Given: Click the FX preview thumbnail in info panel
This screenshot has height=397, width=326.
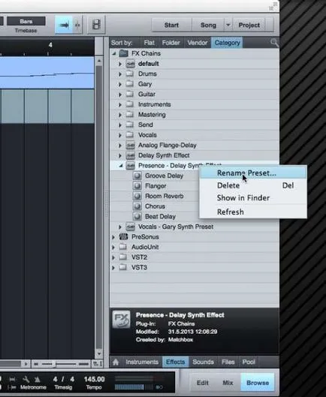Looking at the screenshot, I should (x=122, y=320).
